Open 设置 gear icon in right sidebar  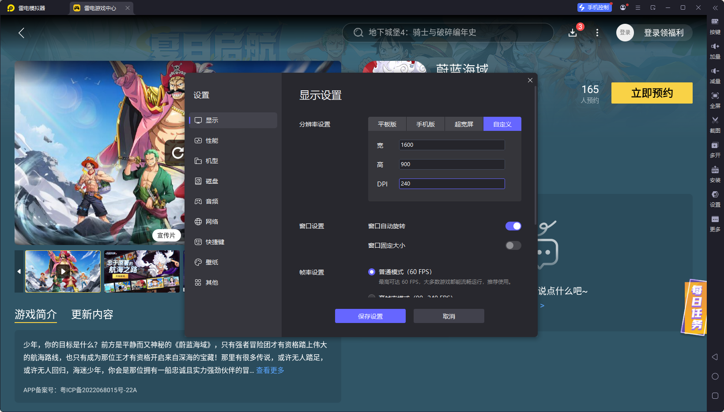click(715, 194)
